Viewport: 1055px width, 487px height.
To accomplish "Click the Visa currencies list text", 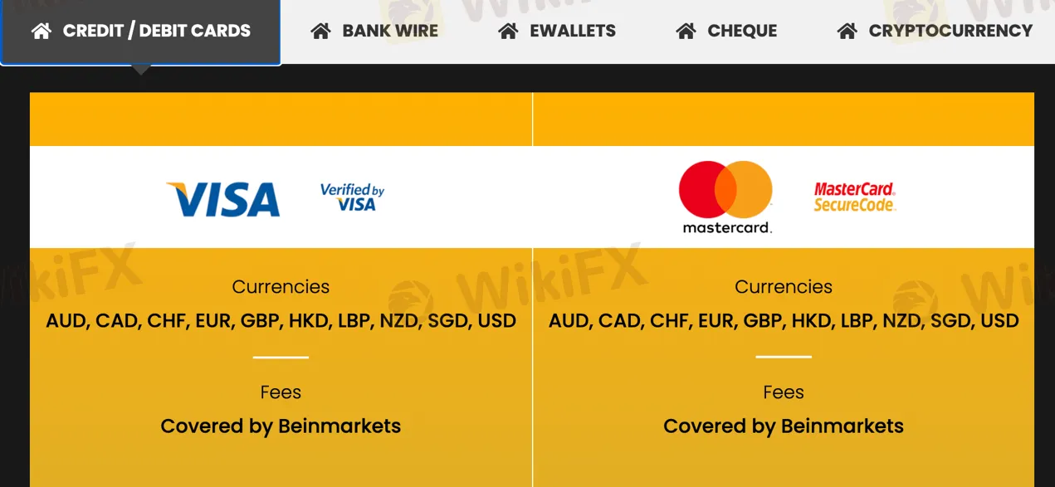I will [x=281, y=321].
